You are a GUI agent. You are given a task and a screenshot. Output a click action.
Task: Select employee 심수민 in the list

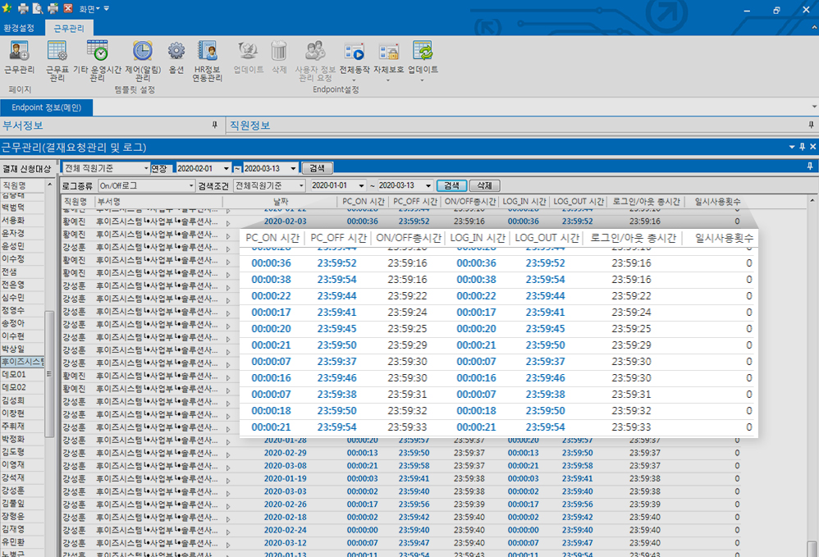tap(22, 298)
